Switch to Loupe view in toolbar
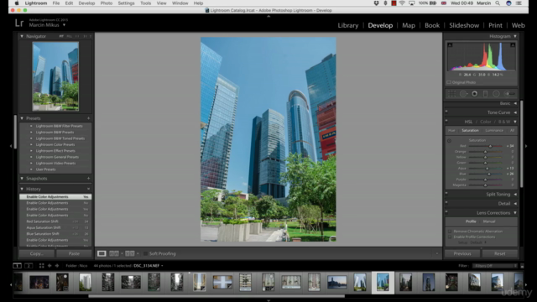Image resolution: width=537 pixels, height=302 pixels. coord(102,253)
